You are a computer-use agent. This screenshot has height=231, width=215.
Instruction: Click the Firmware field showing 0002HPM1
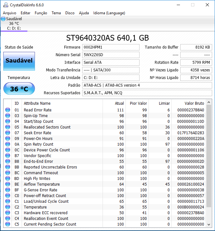(x=111, y=47)
